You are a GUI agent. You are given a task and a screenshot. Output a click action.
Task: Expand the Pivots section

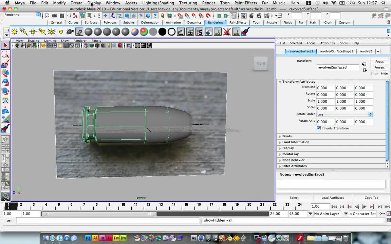pyautogui.click(x=280, y=137)
